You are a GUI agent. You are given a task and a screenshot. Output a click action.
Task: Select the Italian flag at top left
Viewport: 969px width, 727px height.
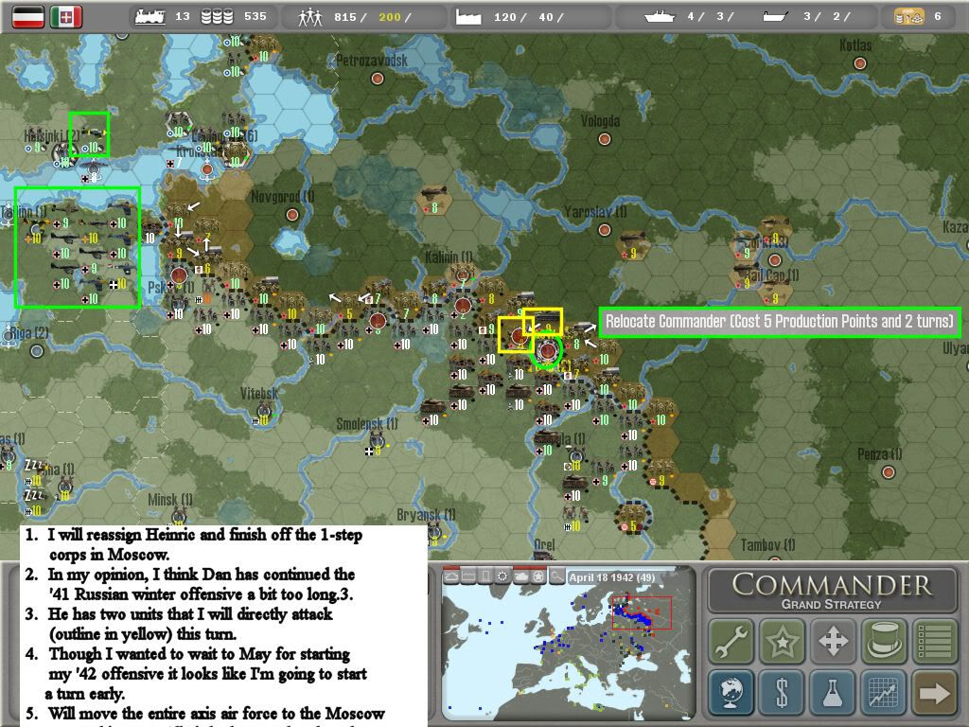point(66,16)
